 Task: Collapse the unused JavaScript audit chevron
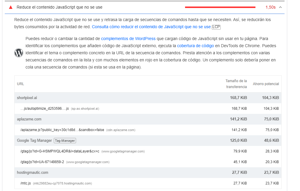(x=280, y=7)
